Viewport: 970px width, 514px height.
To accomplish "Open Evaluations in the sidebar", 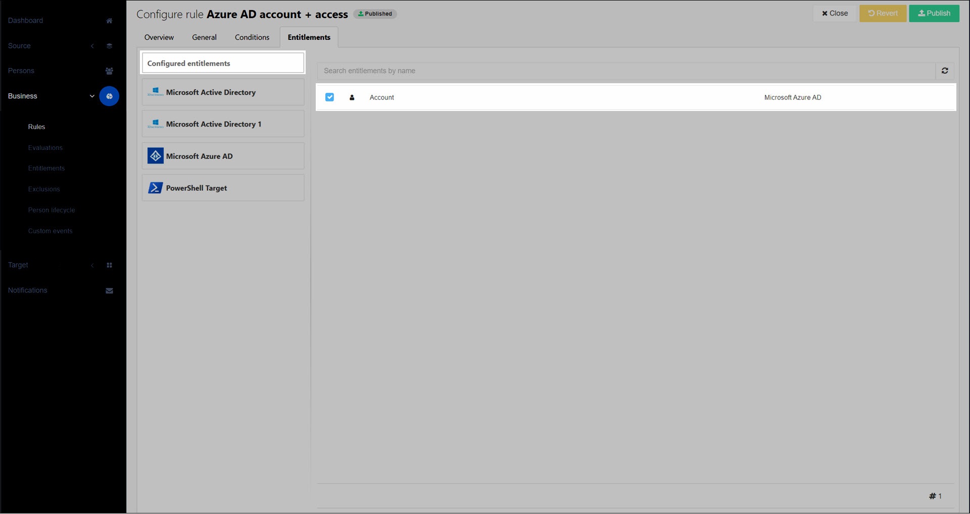I will (x=45, y=148).
